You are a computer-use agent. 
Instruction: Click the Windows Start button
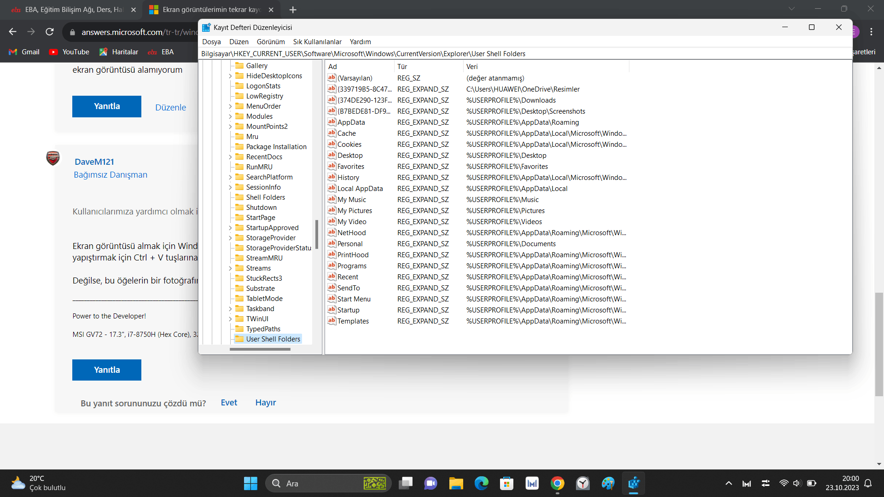pyautogui.click(x=250, y=483)
